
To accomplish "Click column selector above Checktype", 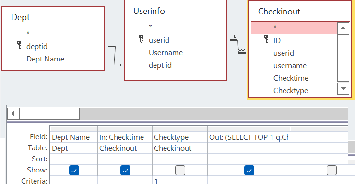I will click(180, 129).
